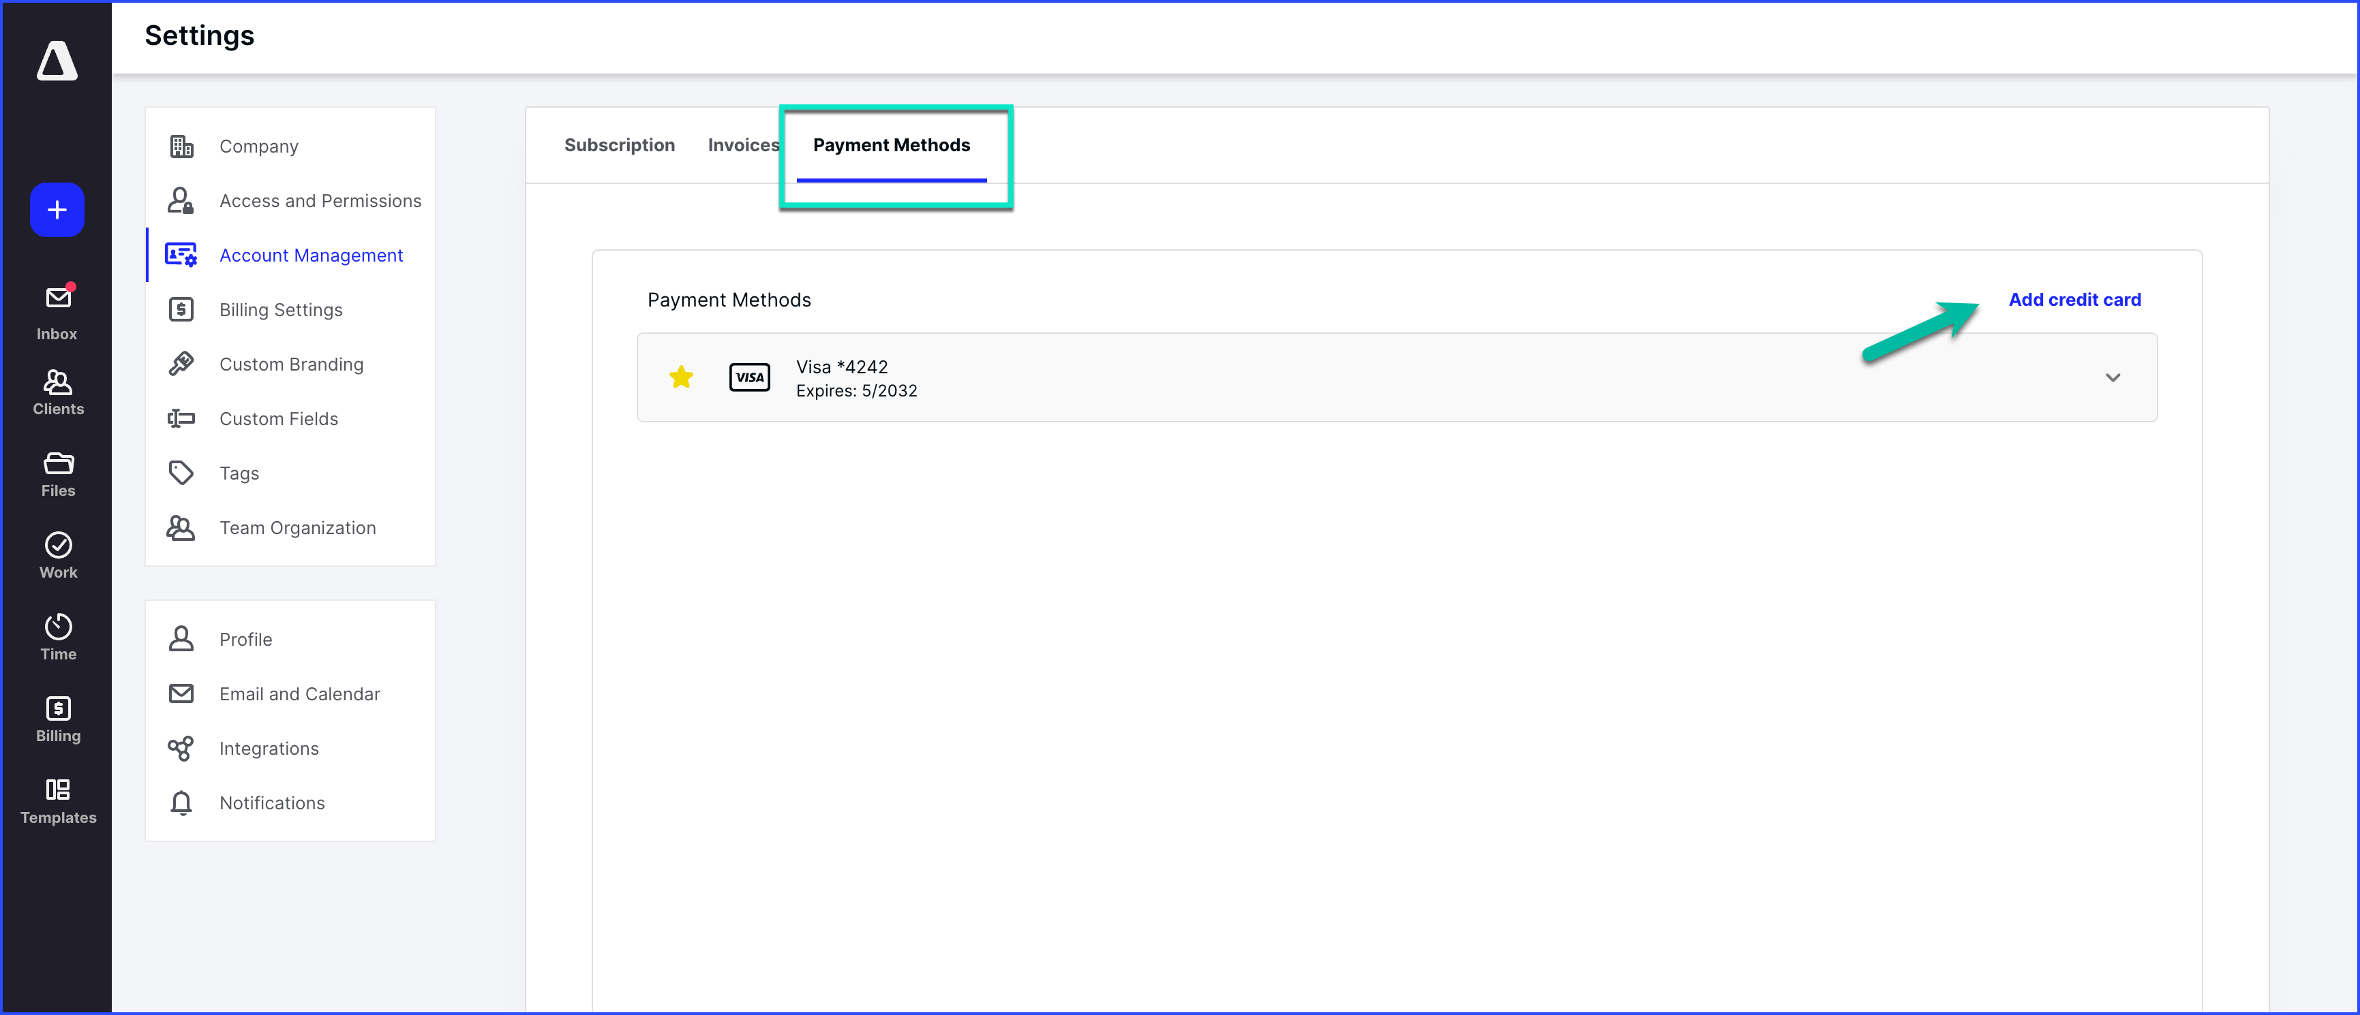The height and width of the screenshot is (1015, 2360).
Task: Open the Inbox from the sidebar
Action: 57,311
